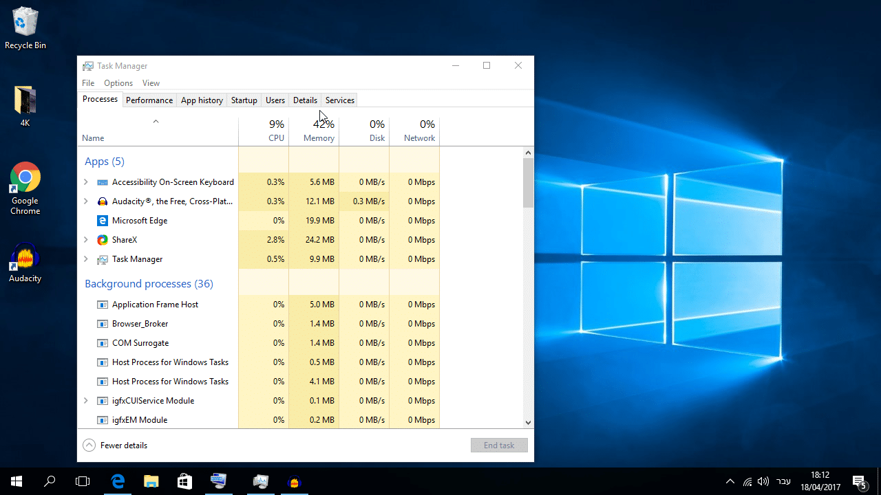Open the Windows Store taskbar icon

click(x=184, y=481)
